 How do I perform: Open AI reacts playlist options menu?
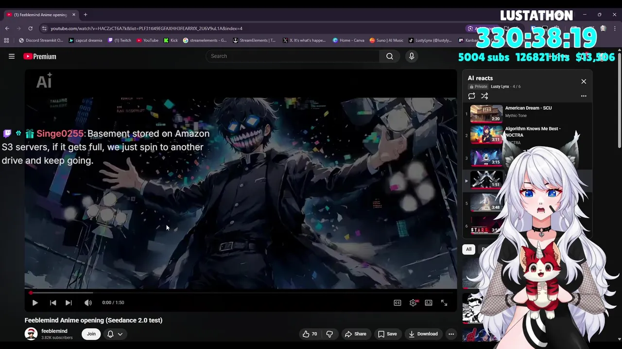(584, 96)
